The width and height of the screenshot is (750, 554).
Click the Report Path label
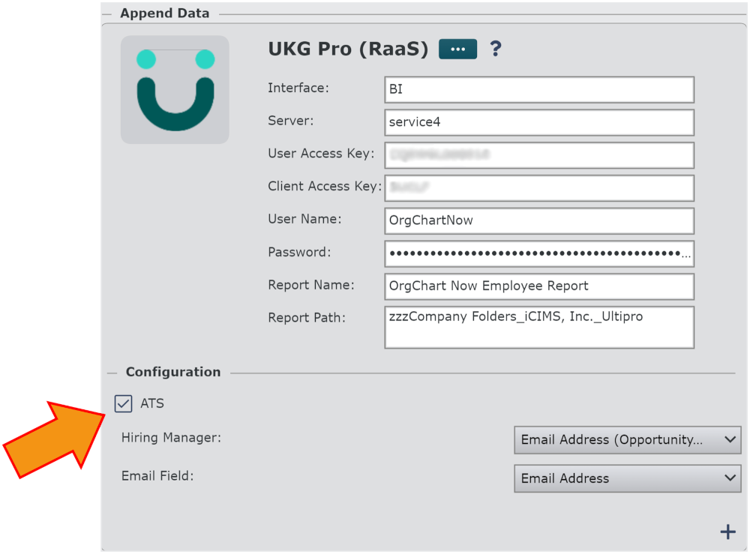(x=307, y=318)
